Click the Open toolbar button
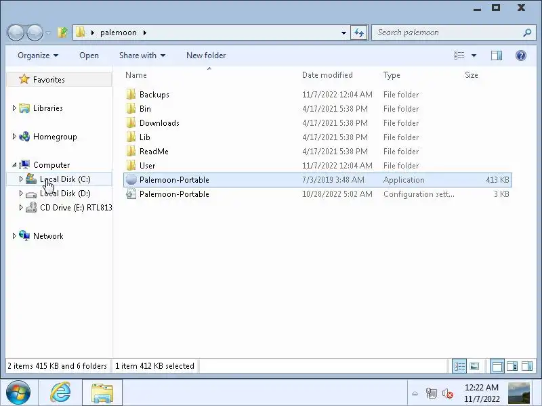The image size is (542, 406). pyautogui.click(x=89, y=55)
